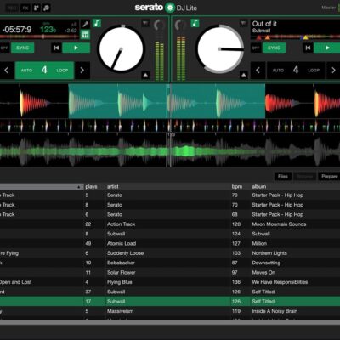Screen dimensions: 340x340
Task: Open the dimmed tab between Files and Prepare
Action: (305, 177)
